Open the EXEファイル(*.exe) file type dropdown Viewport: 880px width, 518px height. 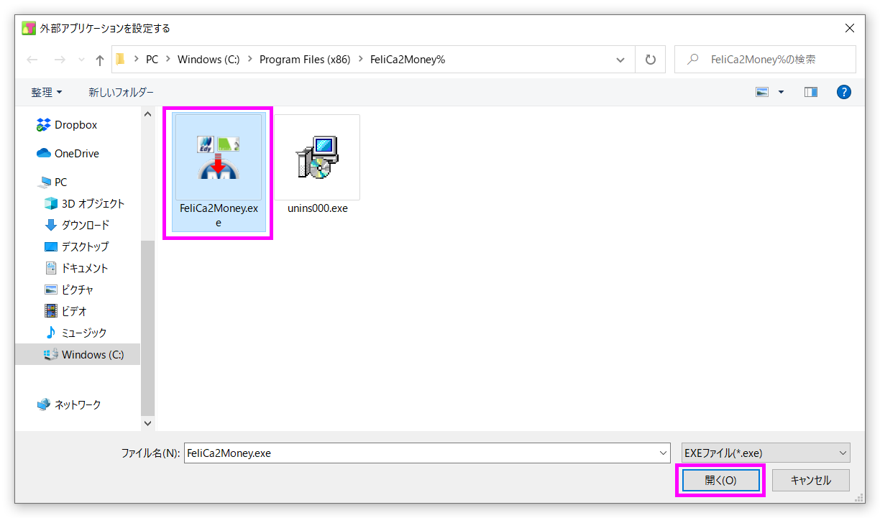point(765,453)
